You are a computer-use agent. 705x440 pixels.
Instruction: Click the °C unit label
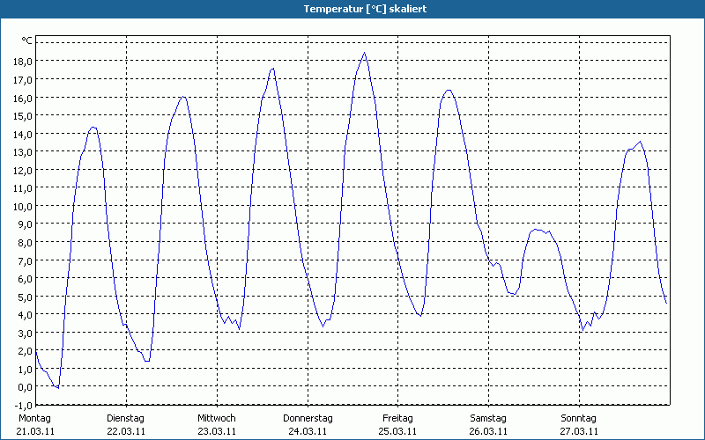pos(27,40)
